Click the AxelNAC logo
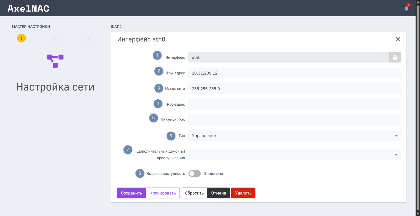The height and width of the screenshot is (216, 420). click(x=28, y=9)
